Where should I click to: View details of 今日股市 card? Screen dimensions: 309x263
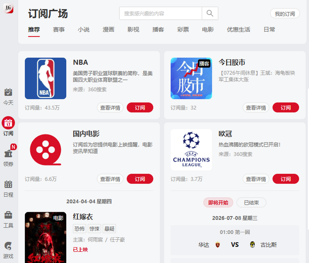tap(256, 108)
